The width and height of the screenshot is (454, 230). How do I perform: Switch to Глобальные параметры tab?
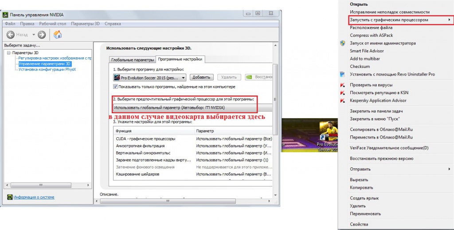(x=133, y=60)
